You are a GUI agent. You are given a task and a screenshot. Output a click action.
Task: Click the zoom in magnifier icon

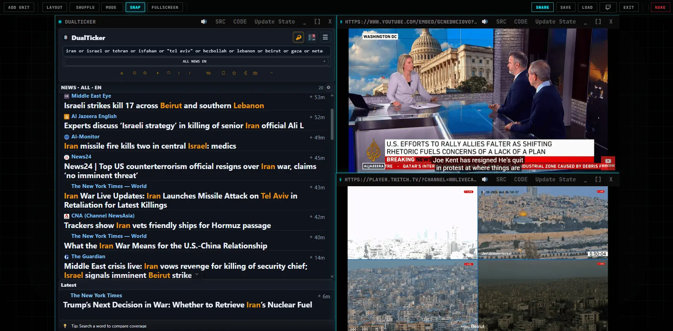pyautogui.click(x=145, y=73)
